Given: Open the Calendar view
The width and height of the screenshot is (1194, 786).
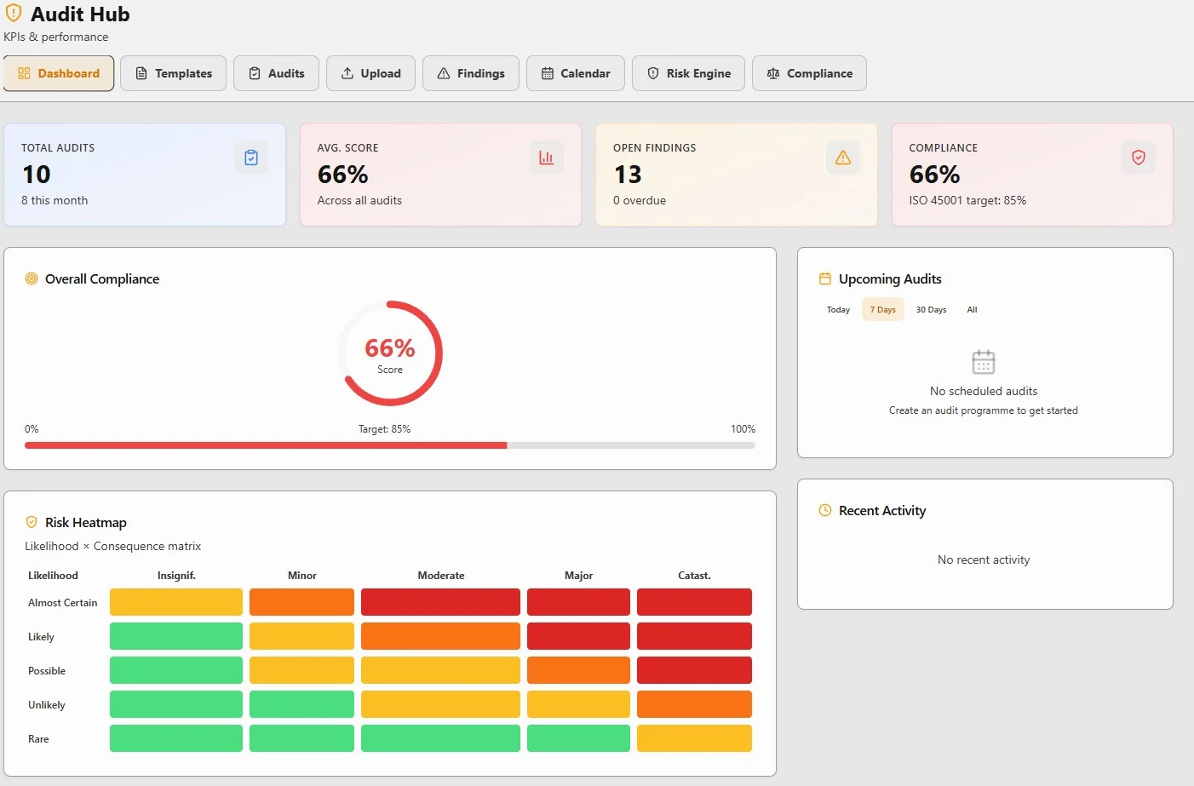Looking at the screenshot, I should pos(576,73).
